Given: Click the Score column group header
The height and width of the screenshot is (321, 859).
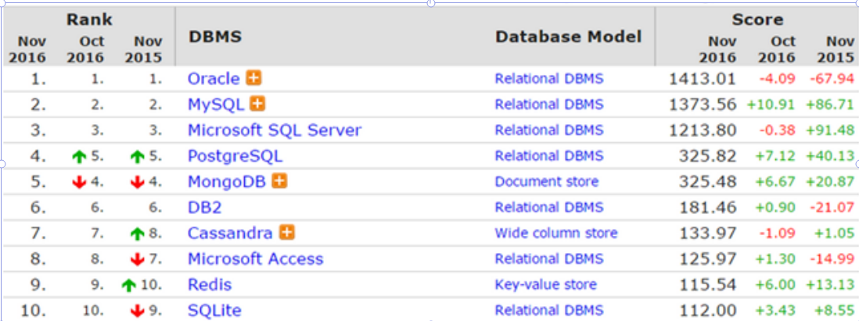Looking at the screenshot, I should 757,20.
